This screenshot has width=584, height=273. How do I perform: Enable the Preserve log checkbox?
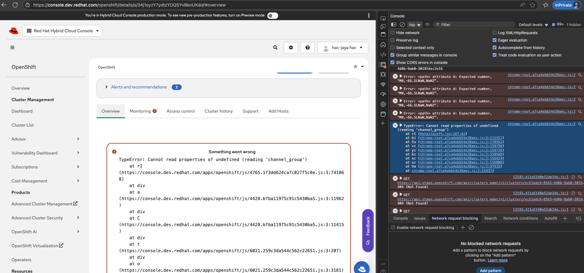pos(393,40)
